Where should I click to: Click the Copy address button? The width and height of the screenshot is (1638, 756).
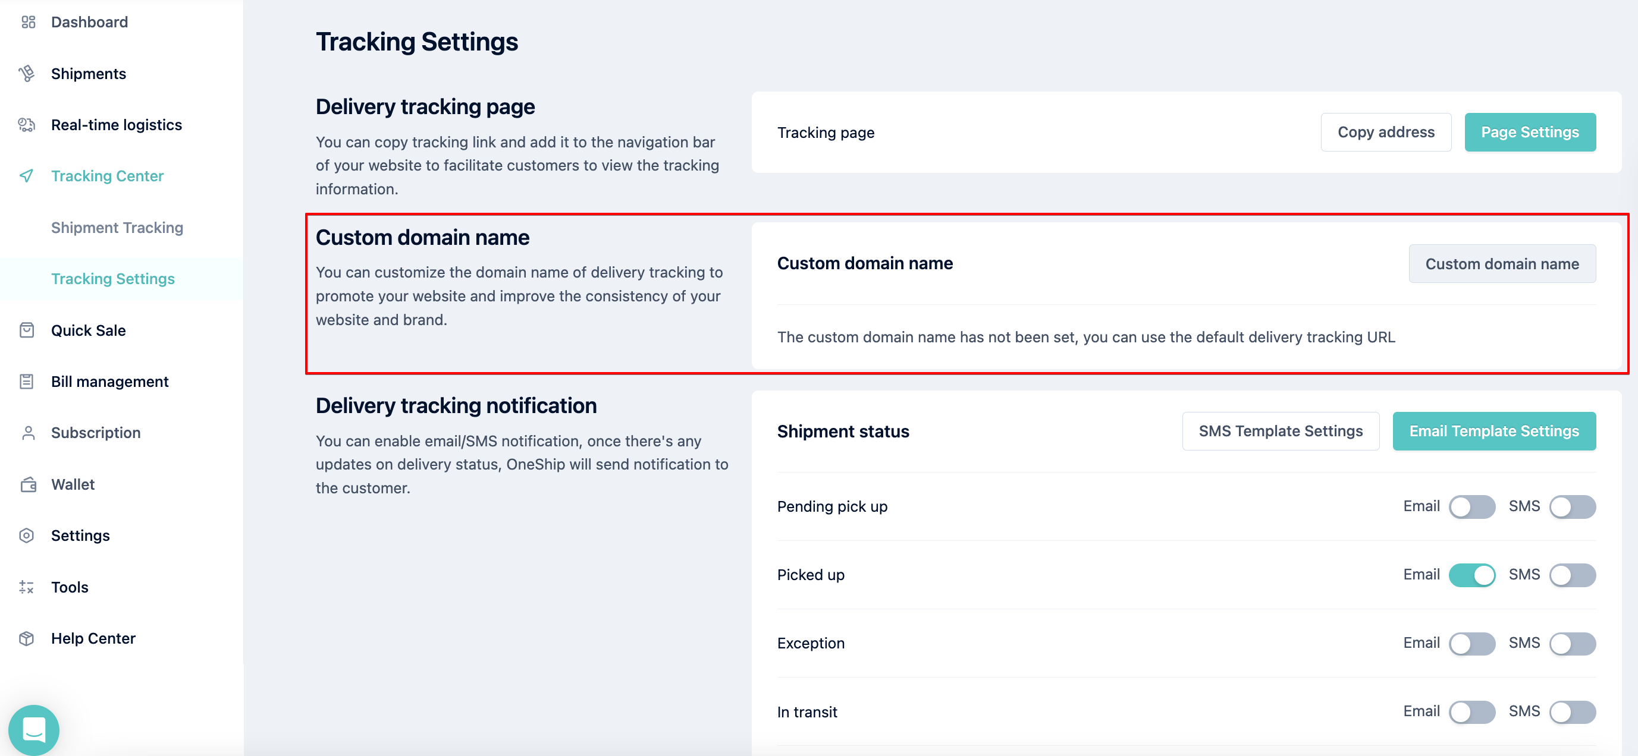point(1386,132)
